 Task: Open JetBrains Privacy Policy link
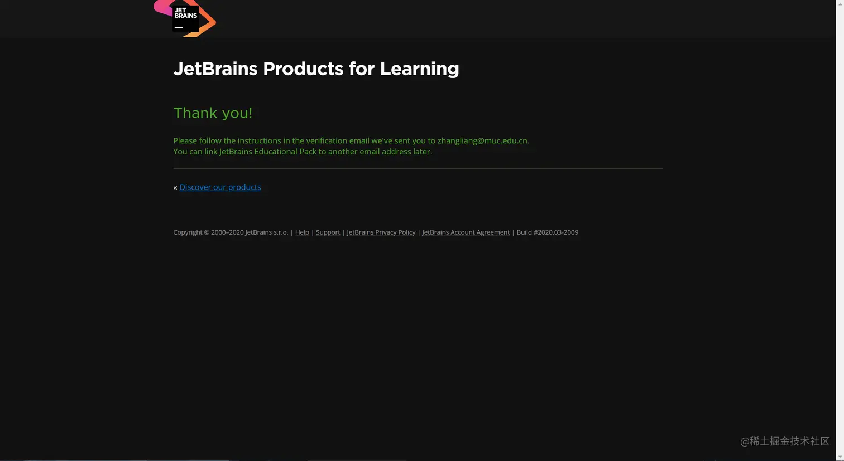(x=381, y=232)
